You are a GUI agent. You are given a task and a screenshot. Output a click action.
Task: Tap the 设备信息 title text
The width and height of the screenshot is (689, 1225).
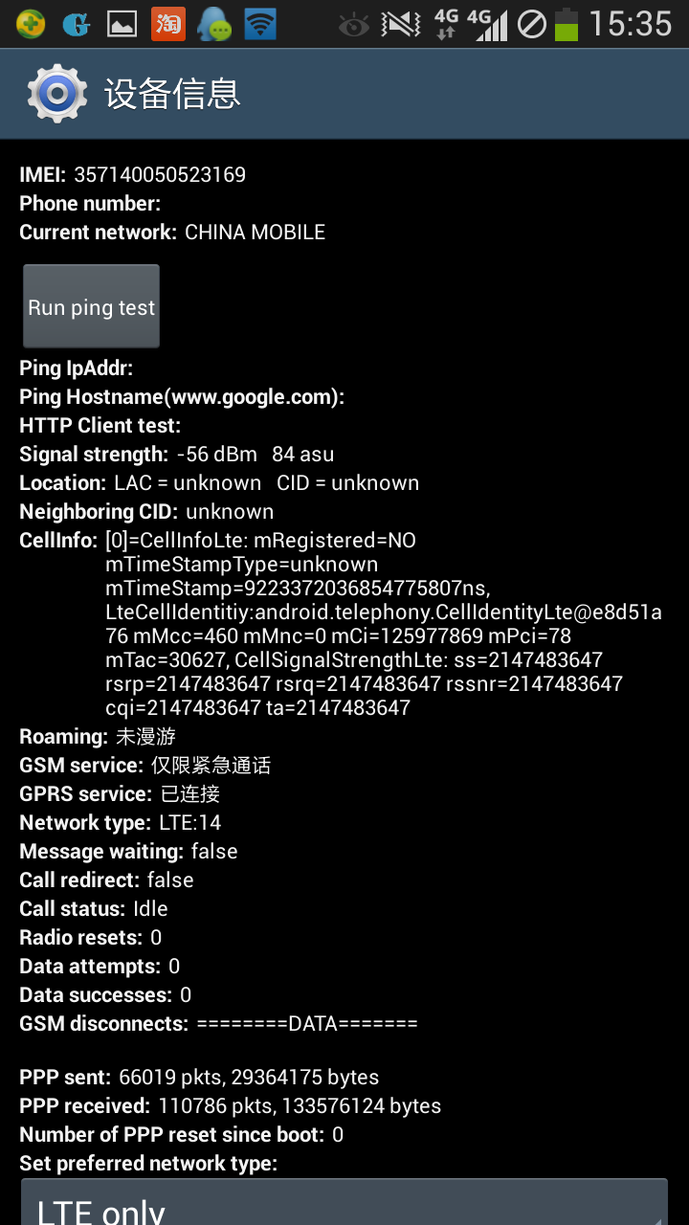(172, 94)
